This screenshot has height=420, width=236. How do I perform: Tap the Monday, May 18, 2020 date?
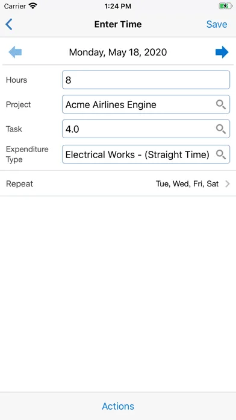(x=118, y=52)
